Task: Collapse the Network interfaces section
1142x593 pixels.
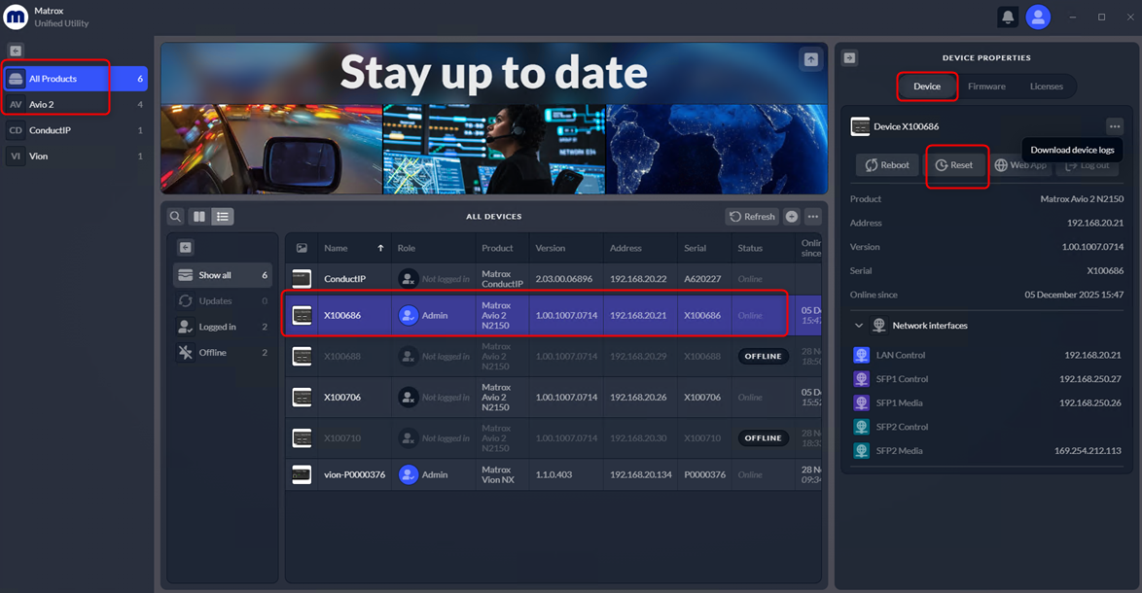Action: [x=859, y=326]
